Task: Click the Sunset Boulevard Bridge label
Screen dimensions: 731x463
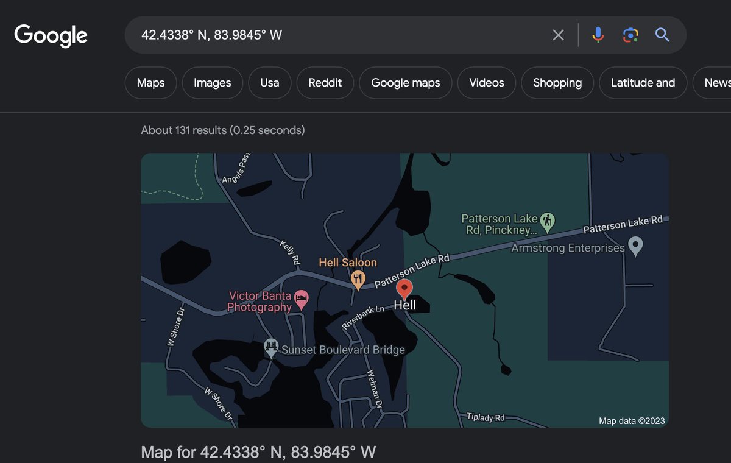Action: 343,350
